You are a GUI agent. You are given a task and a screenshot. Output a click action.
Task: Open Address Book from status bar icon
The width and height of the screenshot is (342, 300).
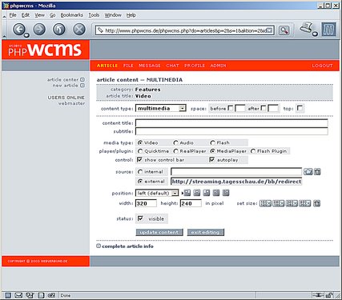click(x=41, y=295)
